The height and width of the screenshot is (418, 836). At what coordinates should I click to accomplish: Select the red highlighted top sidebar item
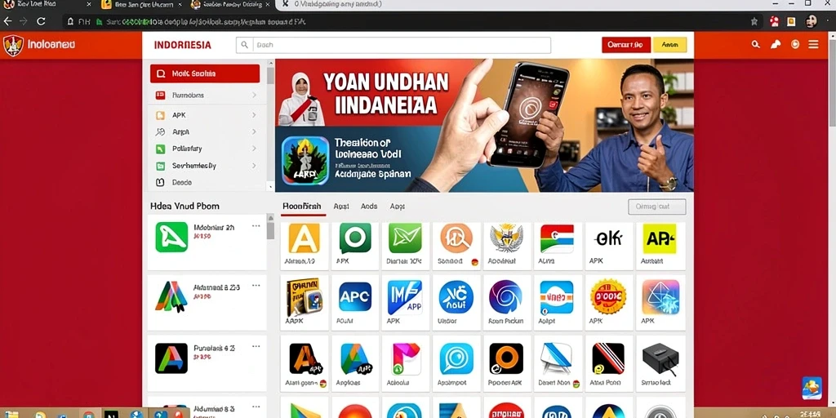[205, 73]
